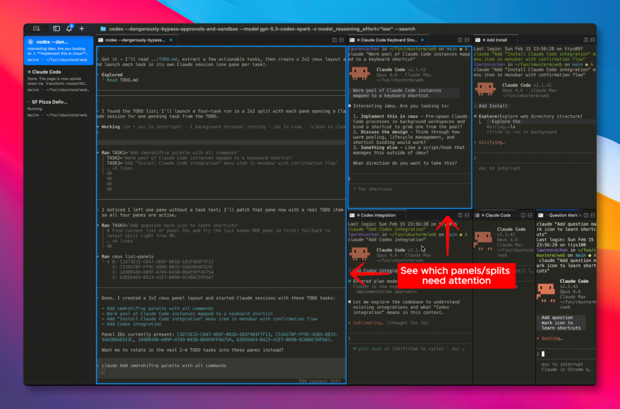Split the Codex integration pane side by side
The width and height of the screenshot is (620, 409).
(x=460, y=215)
